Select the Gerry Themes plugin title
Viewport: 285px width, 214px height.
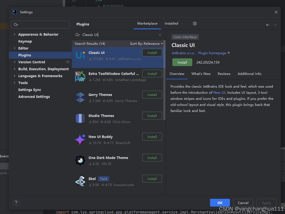(x=100, y=95)
